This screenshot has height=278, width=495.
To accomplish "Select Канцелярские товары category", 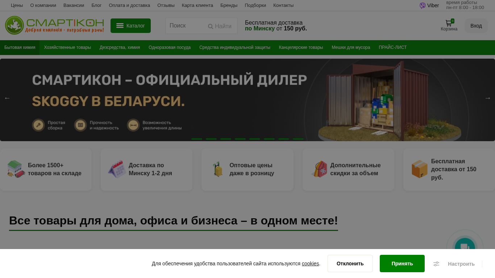I will [301, 47].
